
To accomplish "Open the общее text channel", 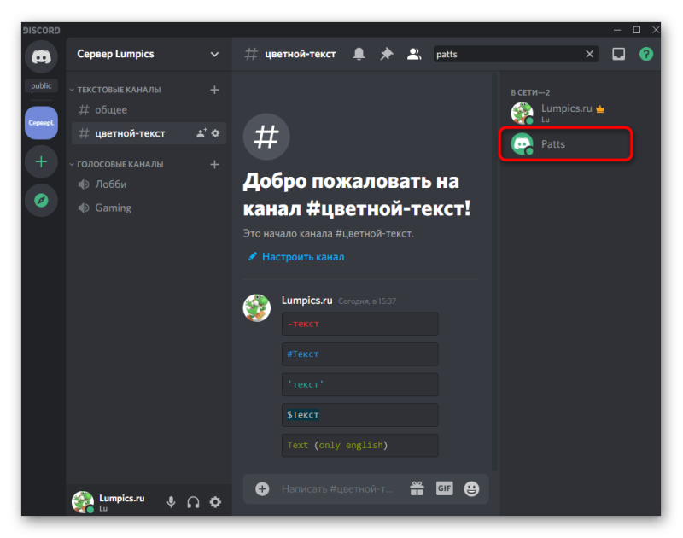I will pos(149,110).
